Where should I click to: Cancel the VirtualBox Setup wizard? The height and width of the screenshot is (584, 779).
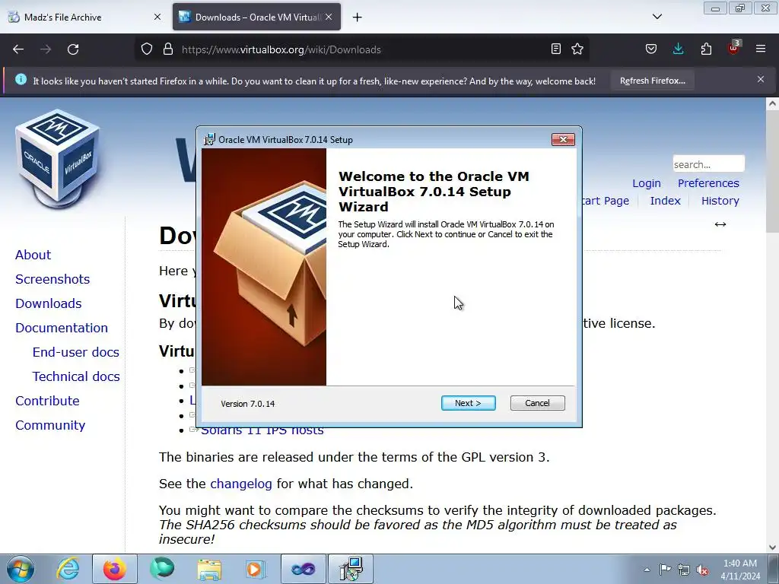pyautogui.click(x=537, y=403)
